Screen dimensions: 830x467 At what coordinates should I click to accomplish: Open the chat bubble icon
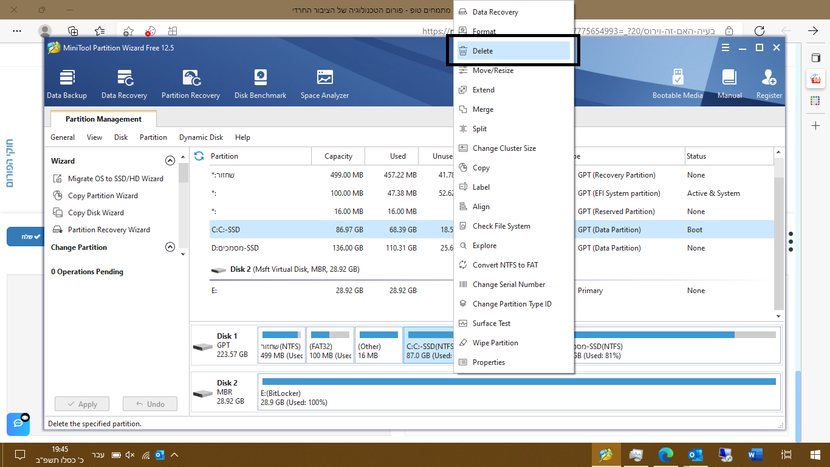pyautogui.click(x=18, y=423)
